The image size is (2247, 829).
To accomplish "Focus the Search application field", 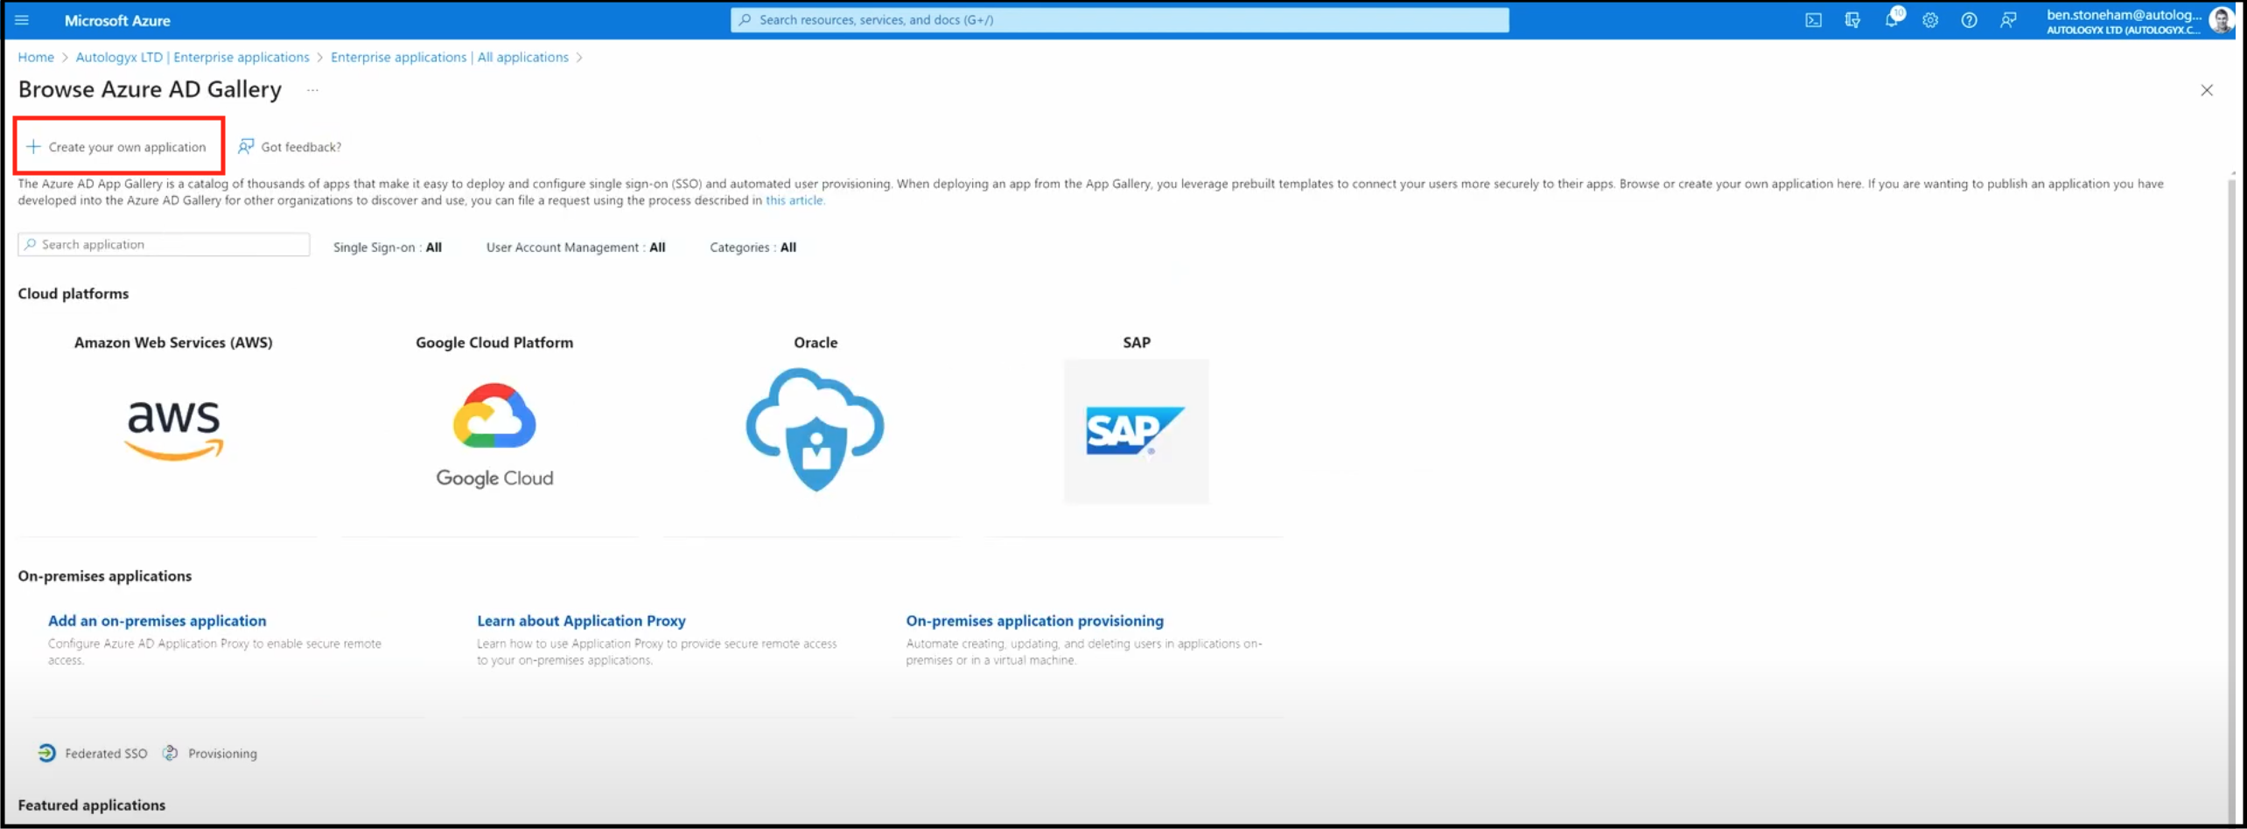I will click(x=164, y=245).
